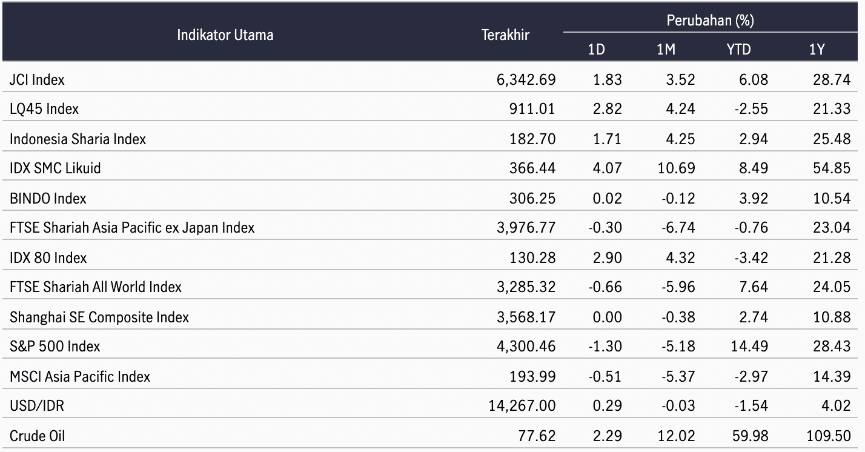Click FTSE Shariah Asia Pacific ex Japan Index
Screen dimensions: 865x452
pos(132,228)
